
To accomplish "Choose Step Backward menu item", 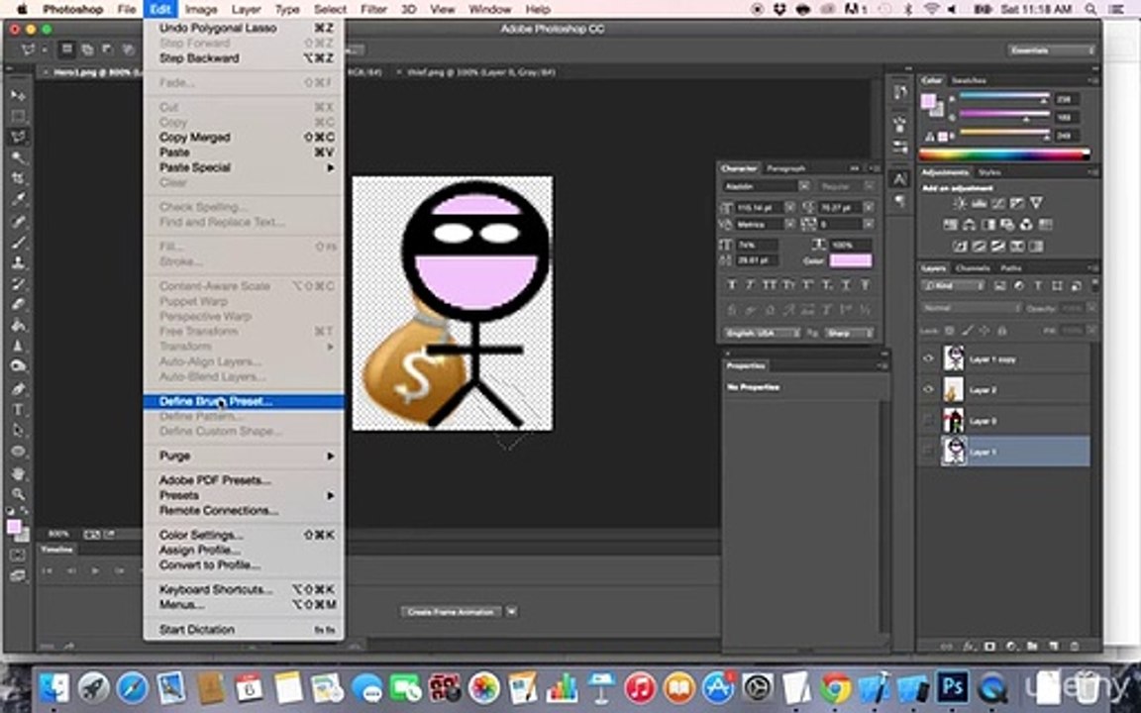I will tap(244, 58).
